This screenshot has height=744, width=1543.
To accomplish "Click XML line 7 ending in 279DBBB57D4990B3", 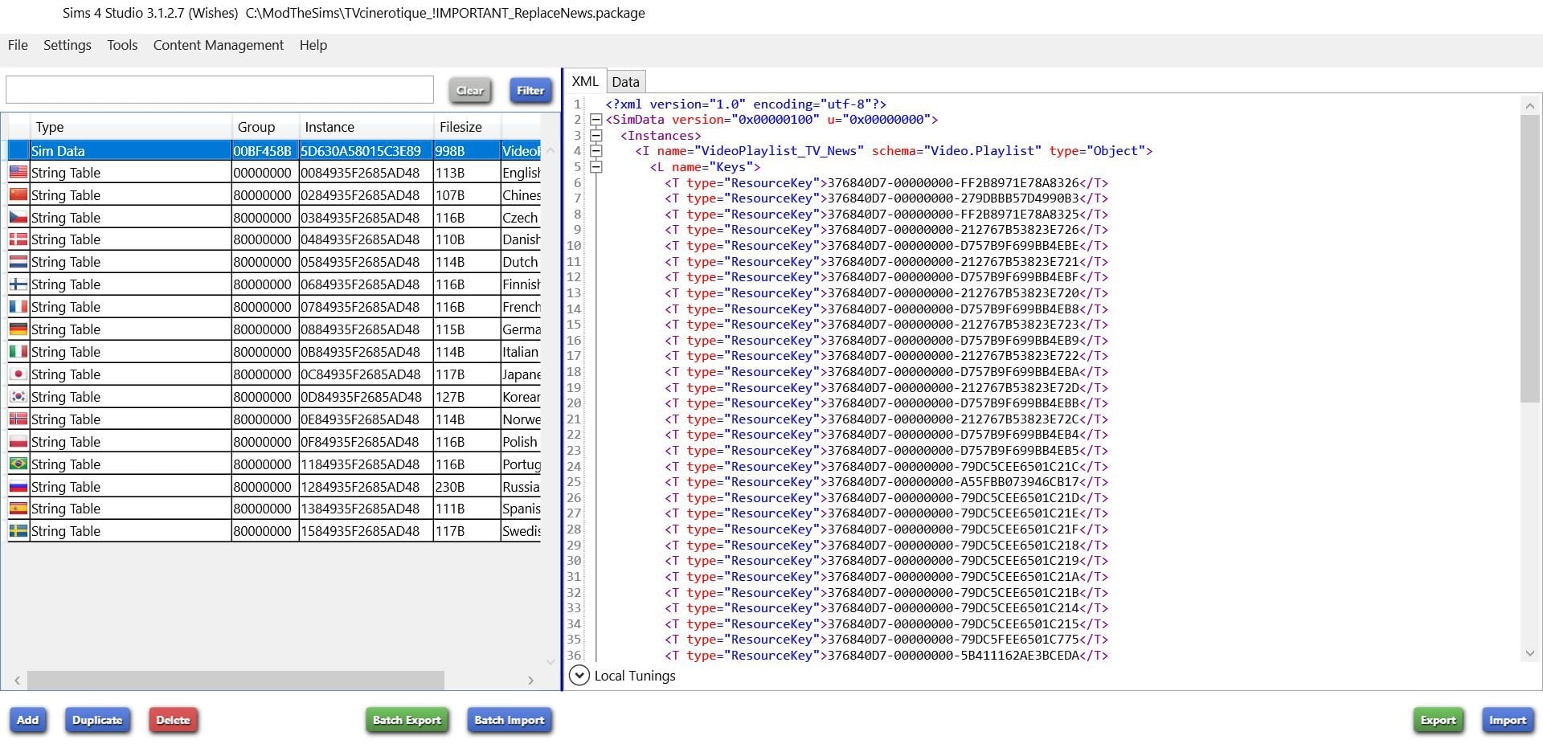I will coord(886,198).
